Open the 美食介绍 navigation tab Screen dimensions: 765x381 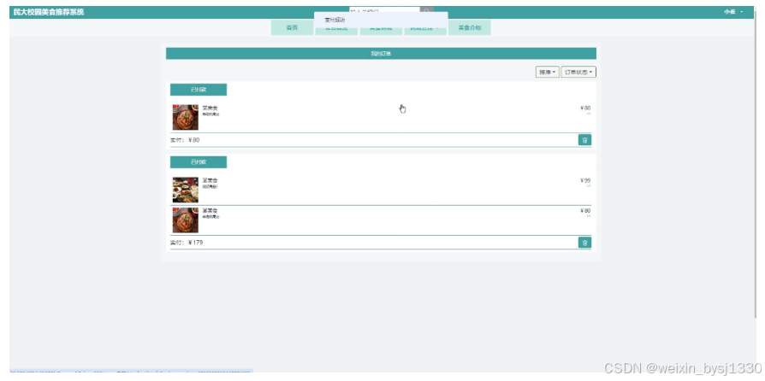point(469,28)
